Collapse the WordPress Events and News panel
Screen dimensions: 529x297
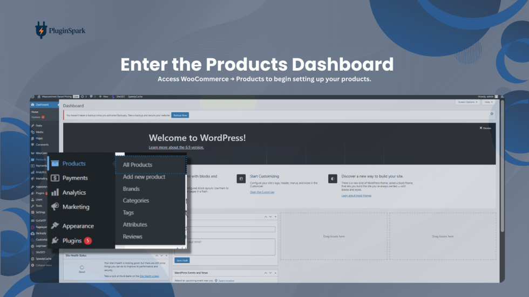click(275, 273)
